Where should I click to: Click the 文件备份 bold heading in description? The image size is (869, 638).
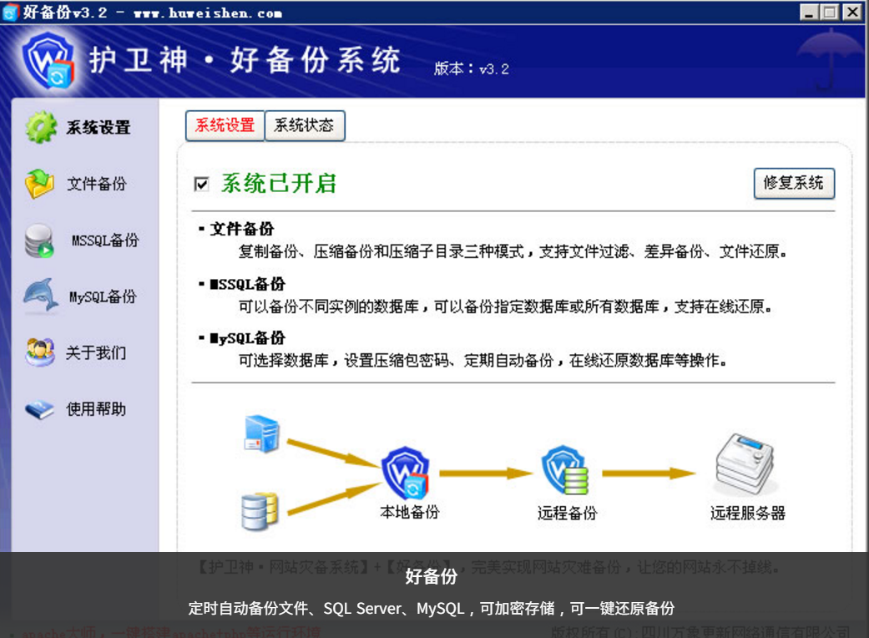point(241,229)
